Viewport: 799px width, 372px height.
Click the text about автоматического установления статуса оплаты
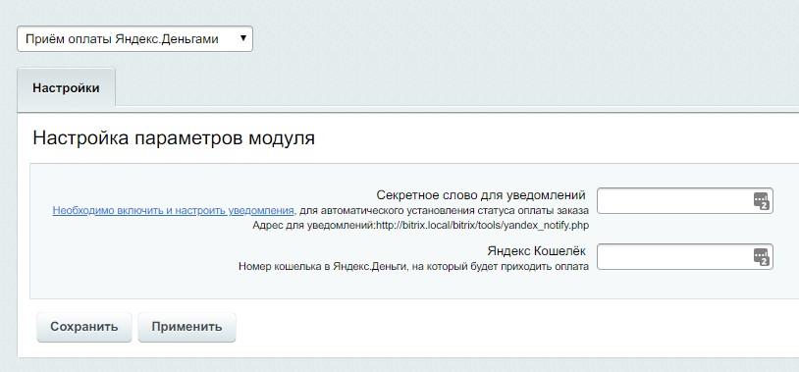coord(444,210)
